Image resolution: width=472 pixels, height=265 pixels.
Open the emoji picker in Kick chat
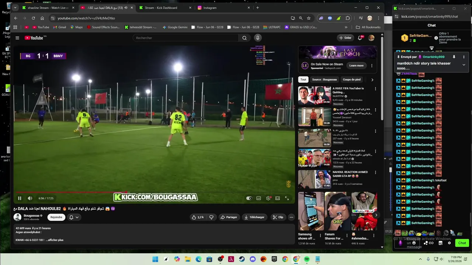(414, 243)
